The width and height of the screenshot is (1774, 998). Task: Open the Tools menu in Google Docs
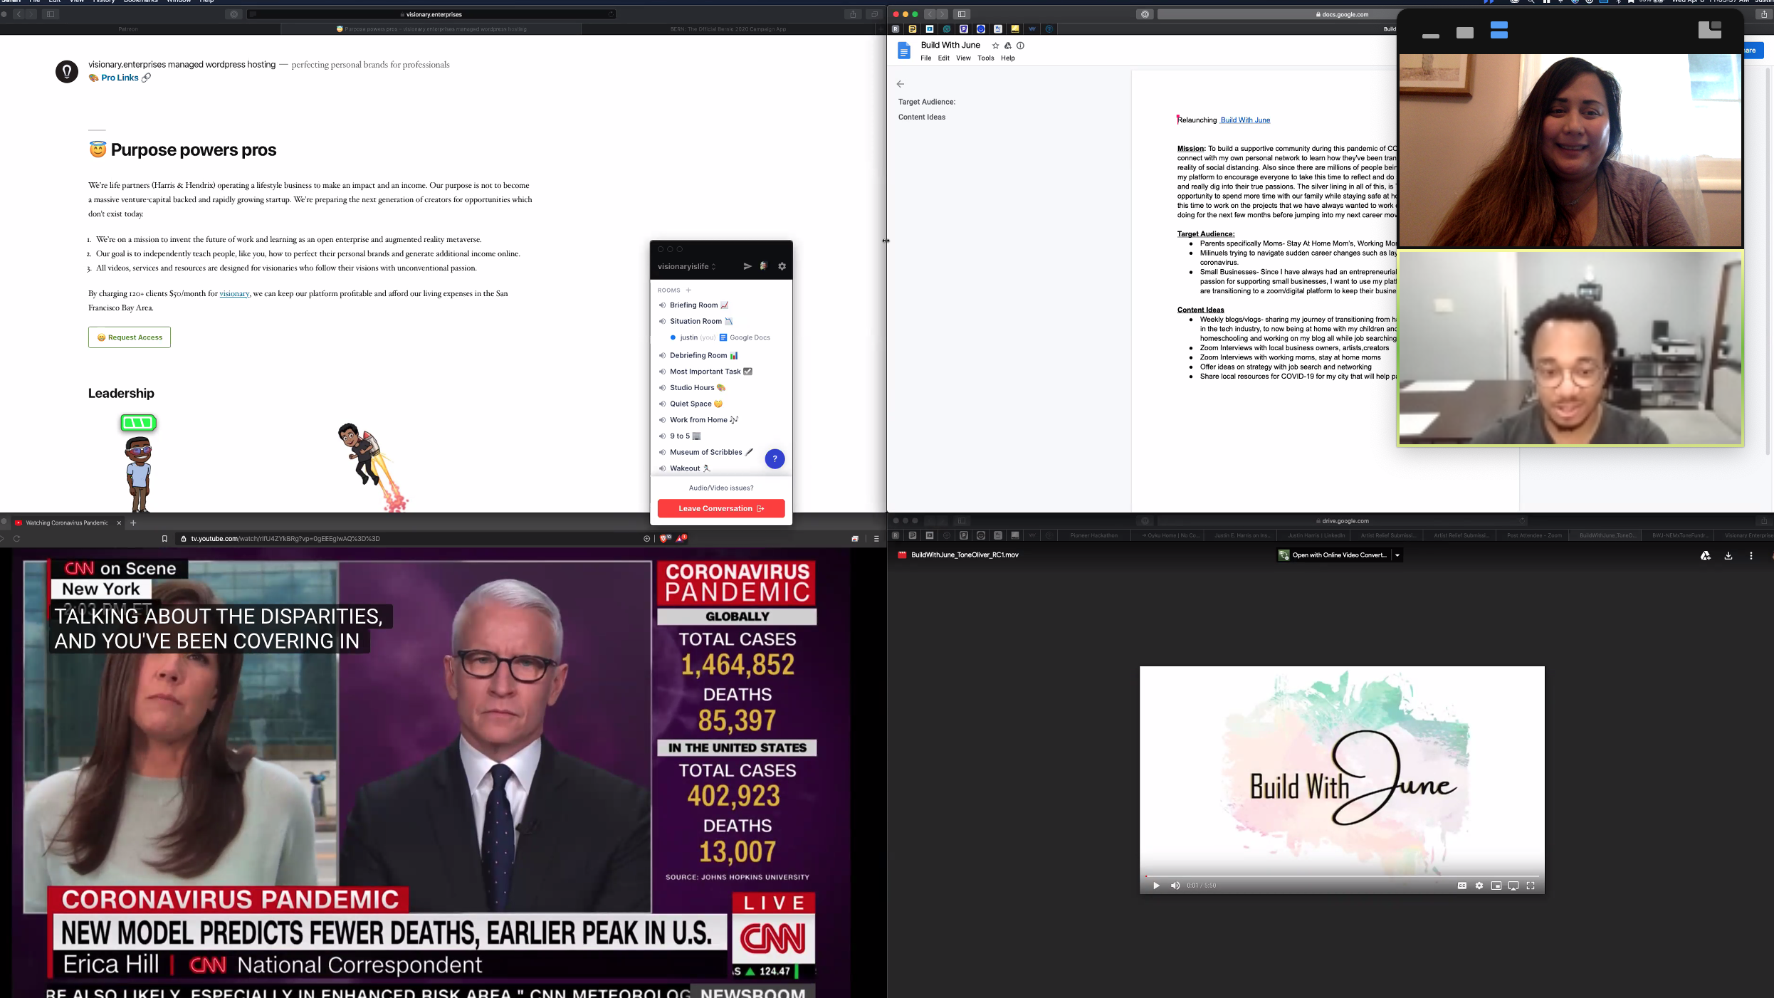point(986,58)
